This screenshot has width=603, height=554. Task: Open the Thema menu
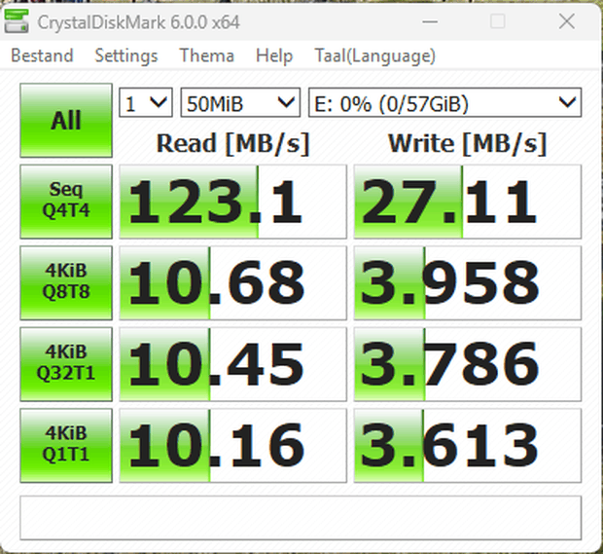206,55
